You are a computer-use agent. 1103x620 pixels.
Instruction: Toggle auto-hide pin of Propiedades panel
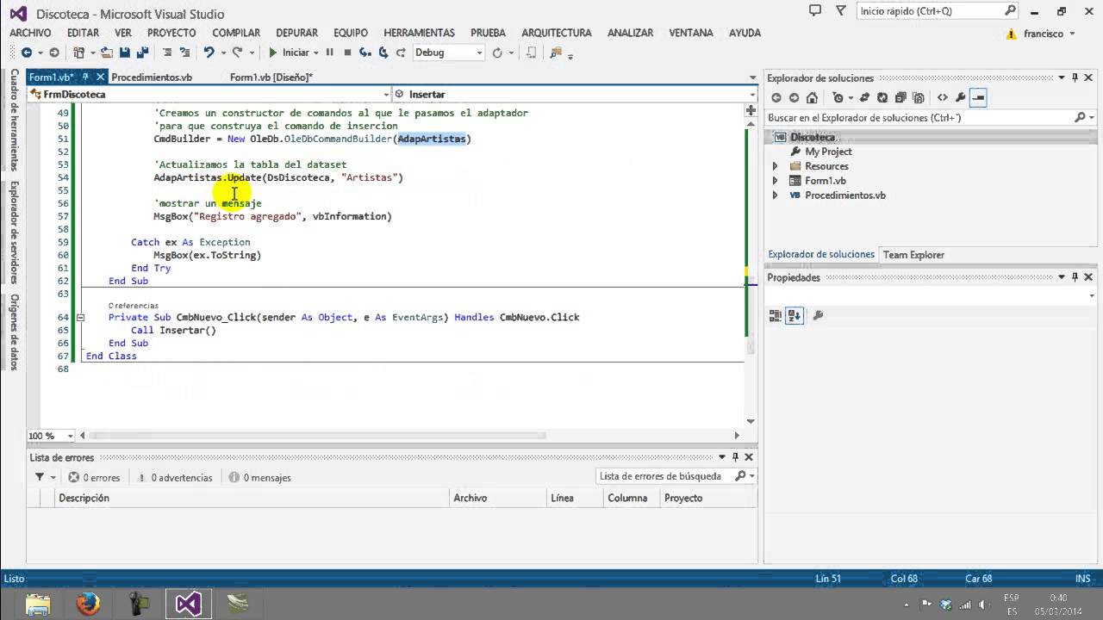tap(1075, 277)
